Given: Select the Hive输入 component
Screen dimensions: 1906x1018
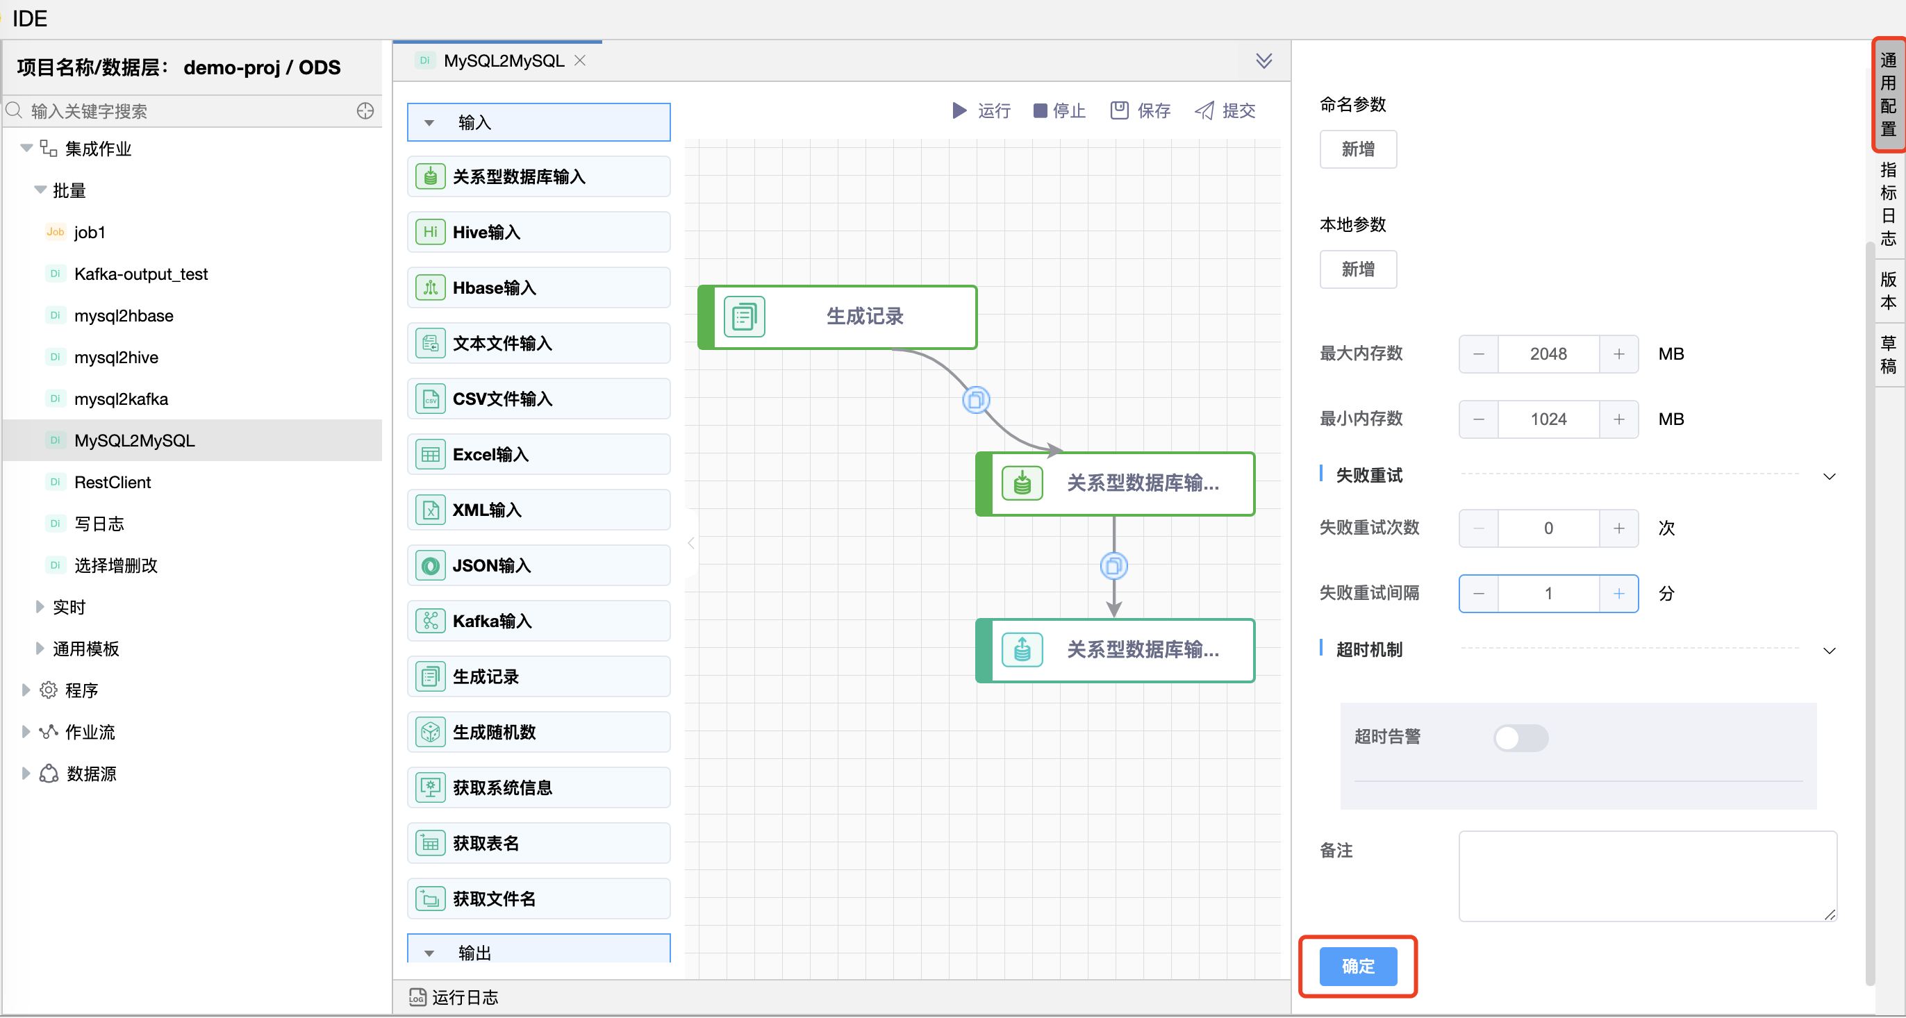Looking at the screenshot, I should click(538, 231).
